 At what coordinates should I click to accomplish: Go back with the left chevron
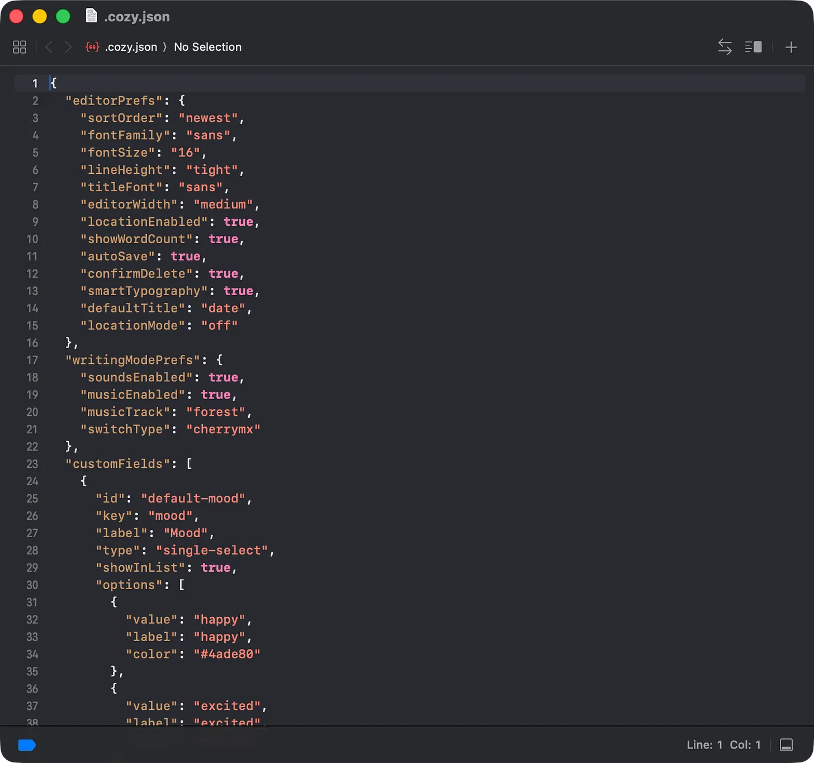pos(49,47)
